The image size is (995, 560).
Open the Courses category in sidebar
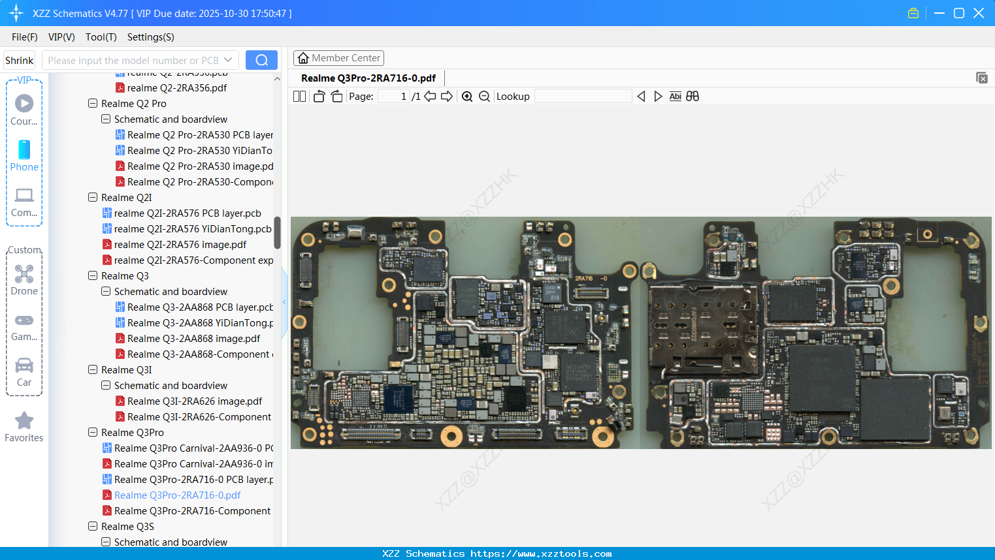pyautogui.click(x=24, y=110)
